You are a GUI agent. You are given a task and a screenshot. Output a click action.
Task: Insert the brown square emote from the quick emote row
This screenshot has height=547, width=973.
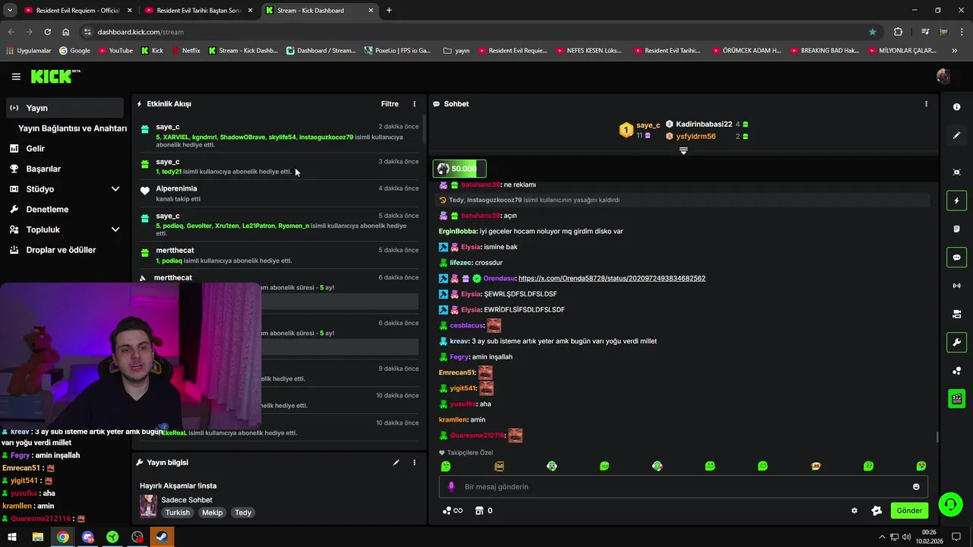click(x=499, y=466)
